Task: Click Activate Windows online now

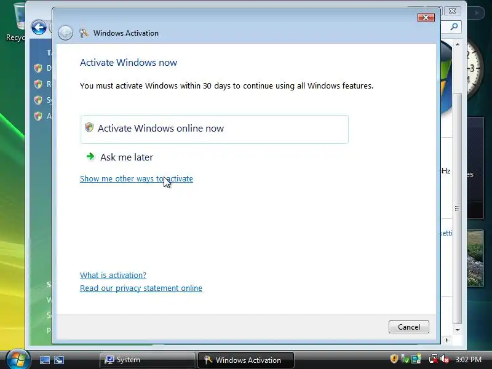Action: 214,129
